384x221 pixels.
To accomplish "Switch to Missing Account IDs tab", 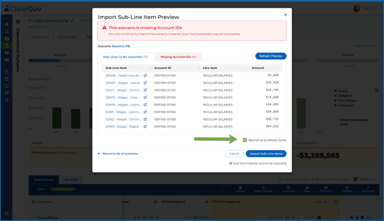I will pyautogui.click(x=178, y=57).
